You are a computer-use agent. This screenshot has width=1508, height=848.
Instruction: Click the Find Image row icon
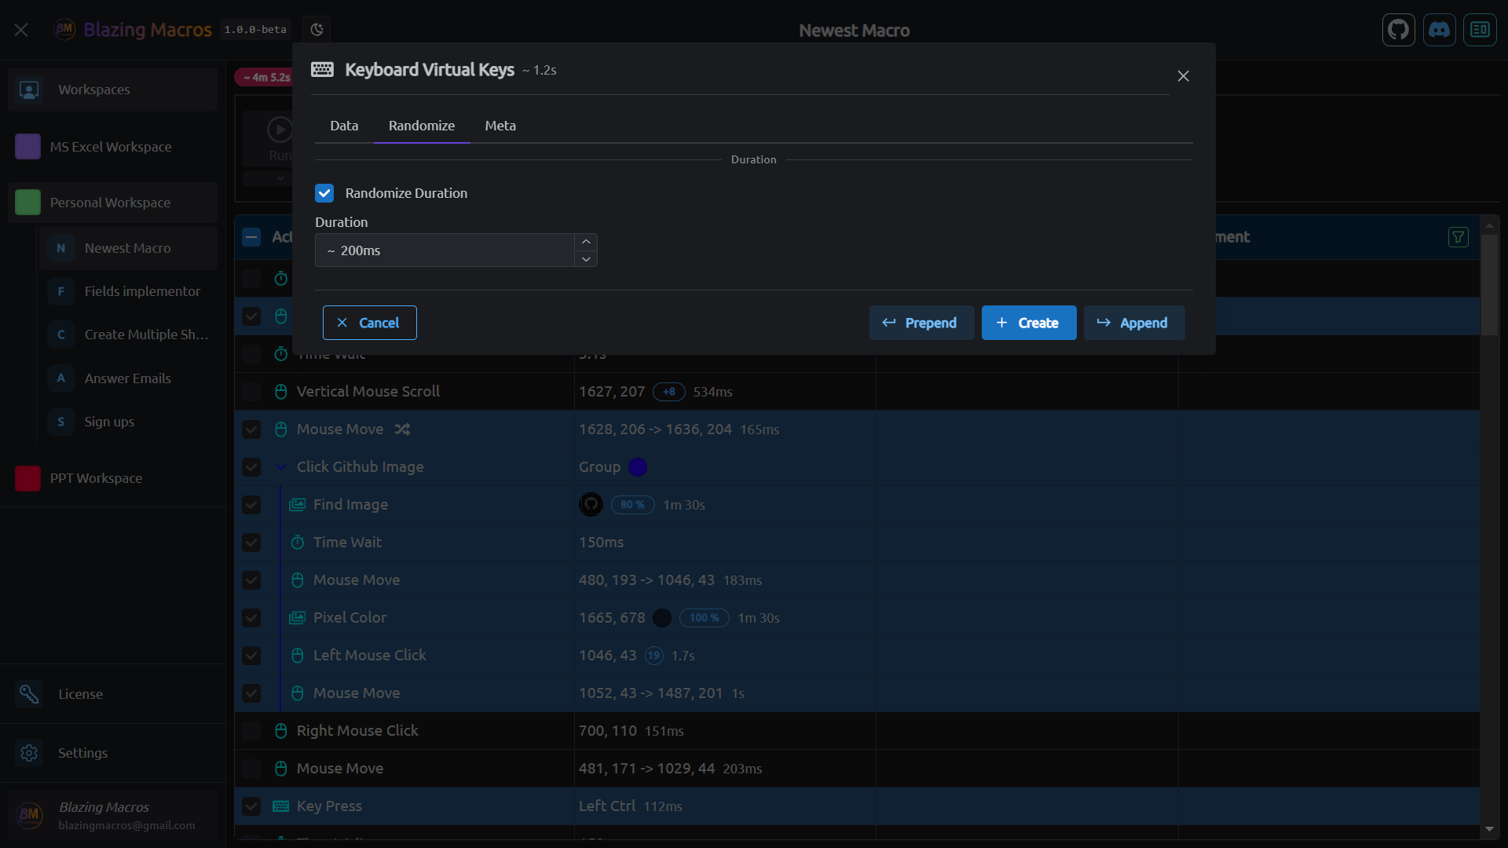(297, 505)
